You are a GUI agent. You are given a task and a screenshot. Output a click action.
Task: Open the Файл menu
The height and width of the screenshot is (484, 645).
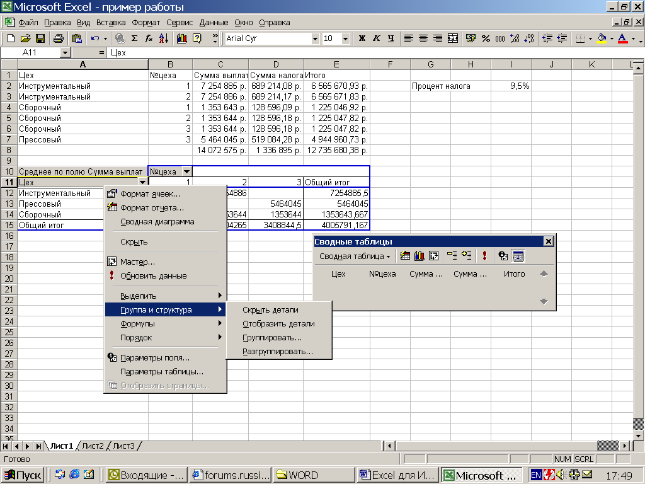point(28,23)
